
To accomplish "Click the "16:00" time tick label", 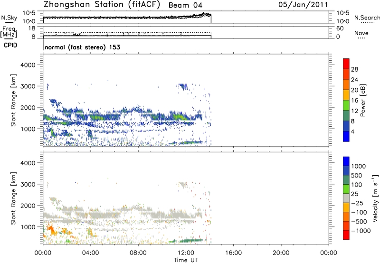I will tap(233, 253).
